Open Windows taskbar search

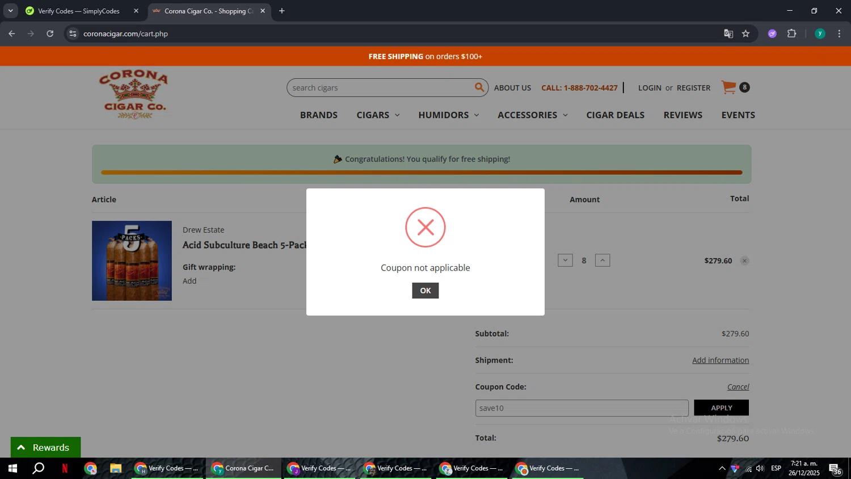coord(38,468)
